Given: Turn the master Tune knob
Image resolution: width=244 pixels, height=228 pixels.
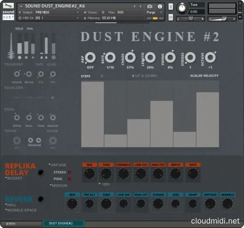Looking at the screenshot, I should (x=182, y=8).
